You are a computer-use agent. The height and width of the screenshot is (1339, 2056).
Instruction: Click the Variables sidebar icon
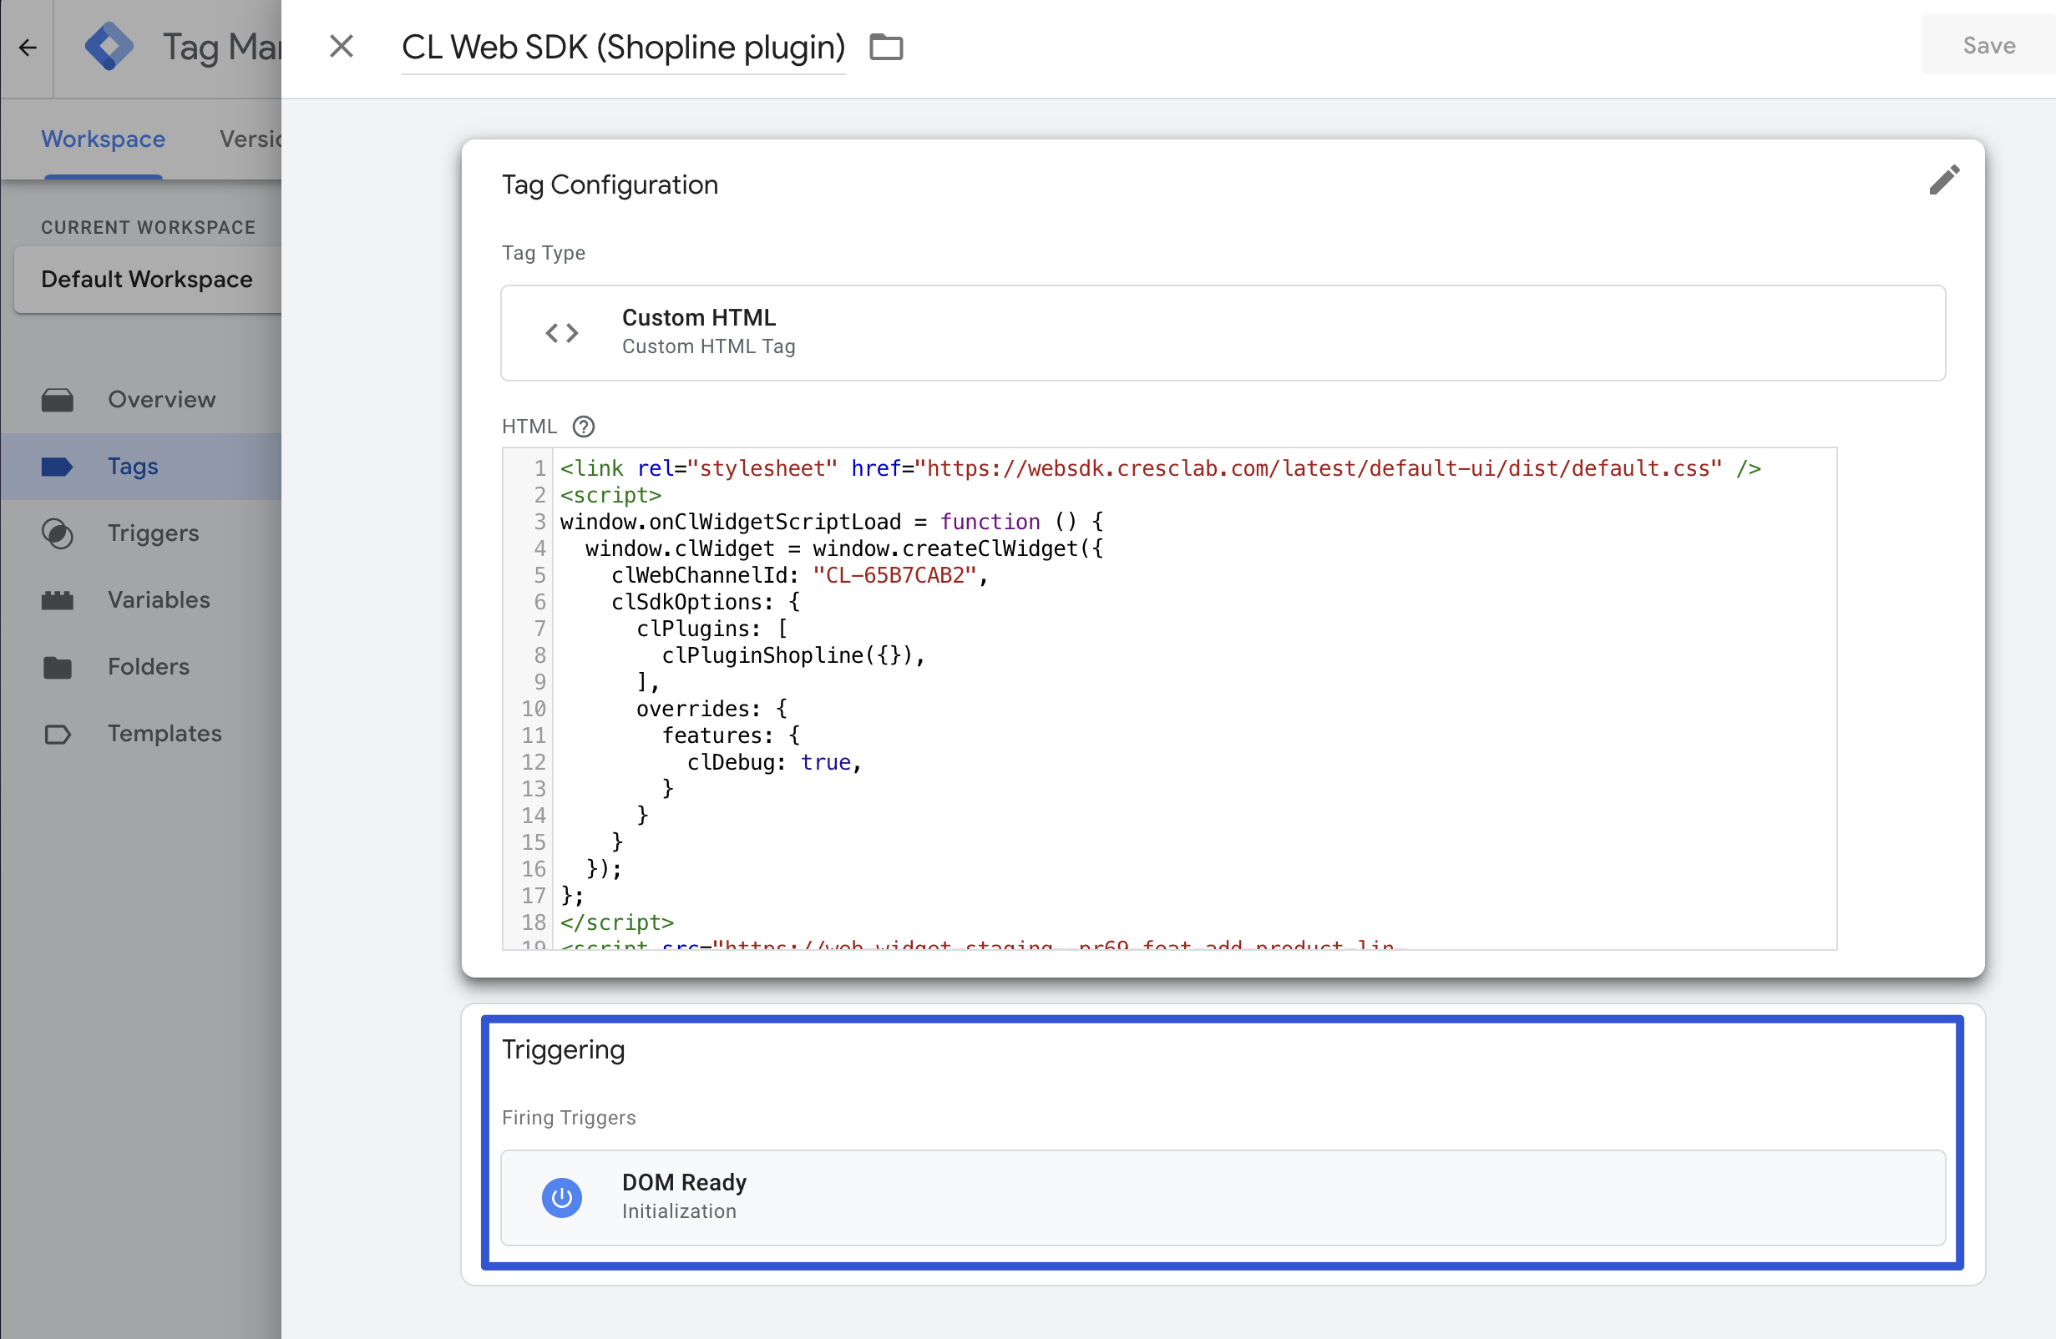pyautogui.click(x=58, y=600)
